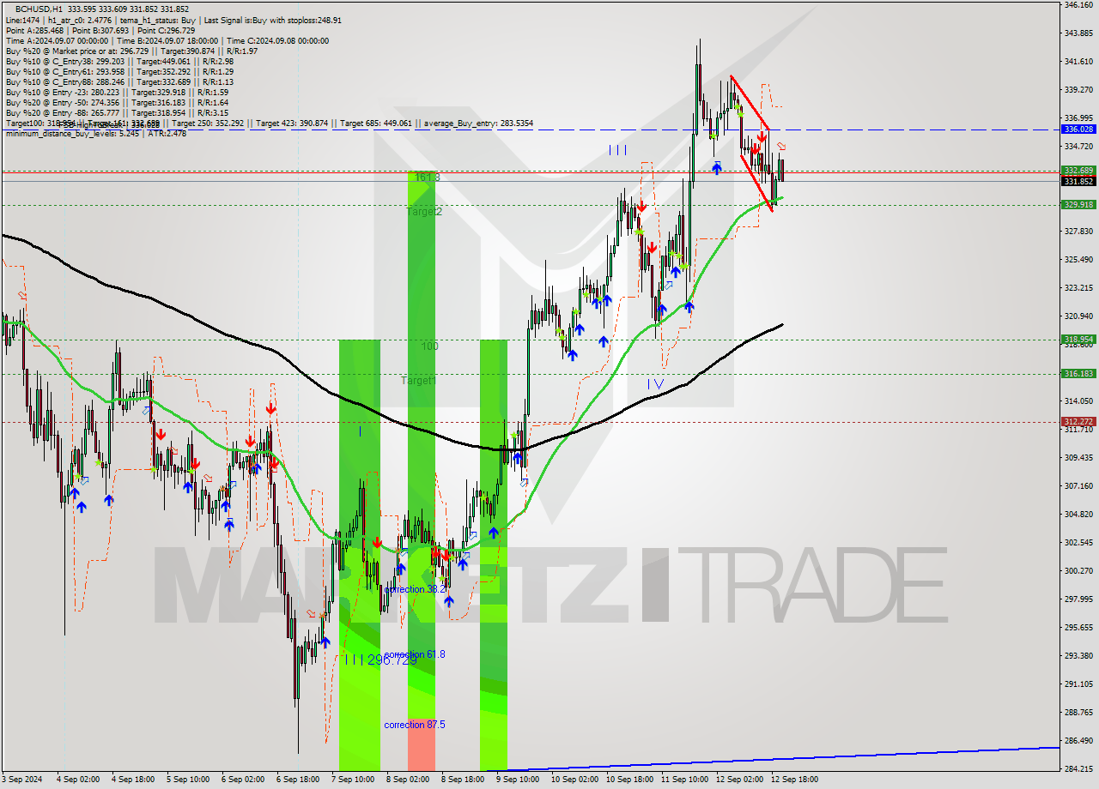Click the 'I V' wave label
Image resolution: width=1099 pixels, height=789 pixels.
pyautogui.click(x=655, y=384)
